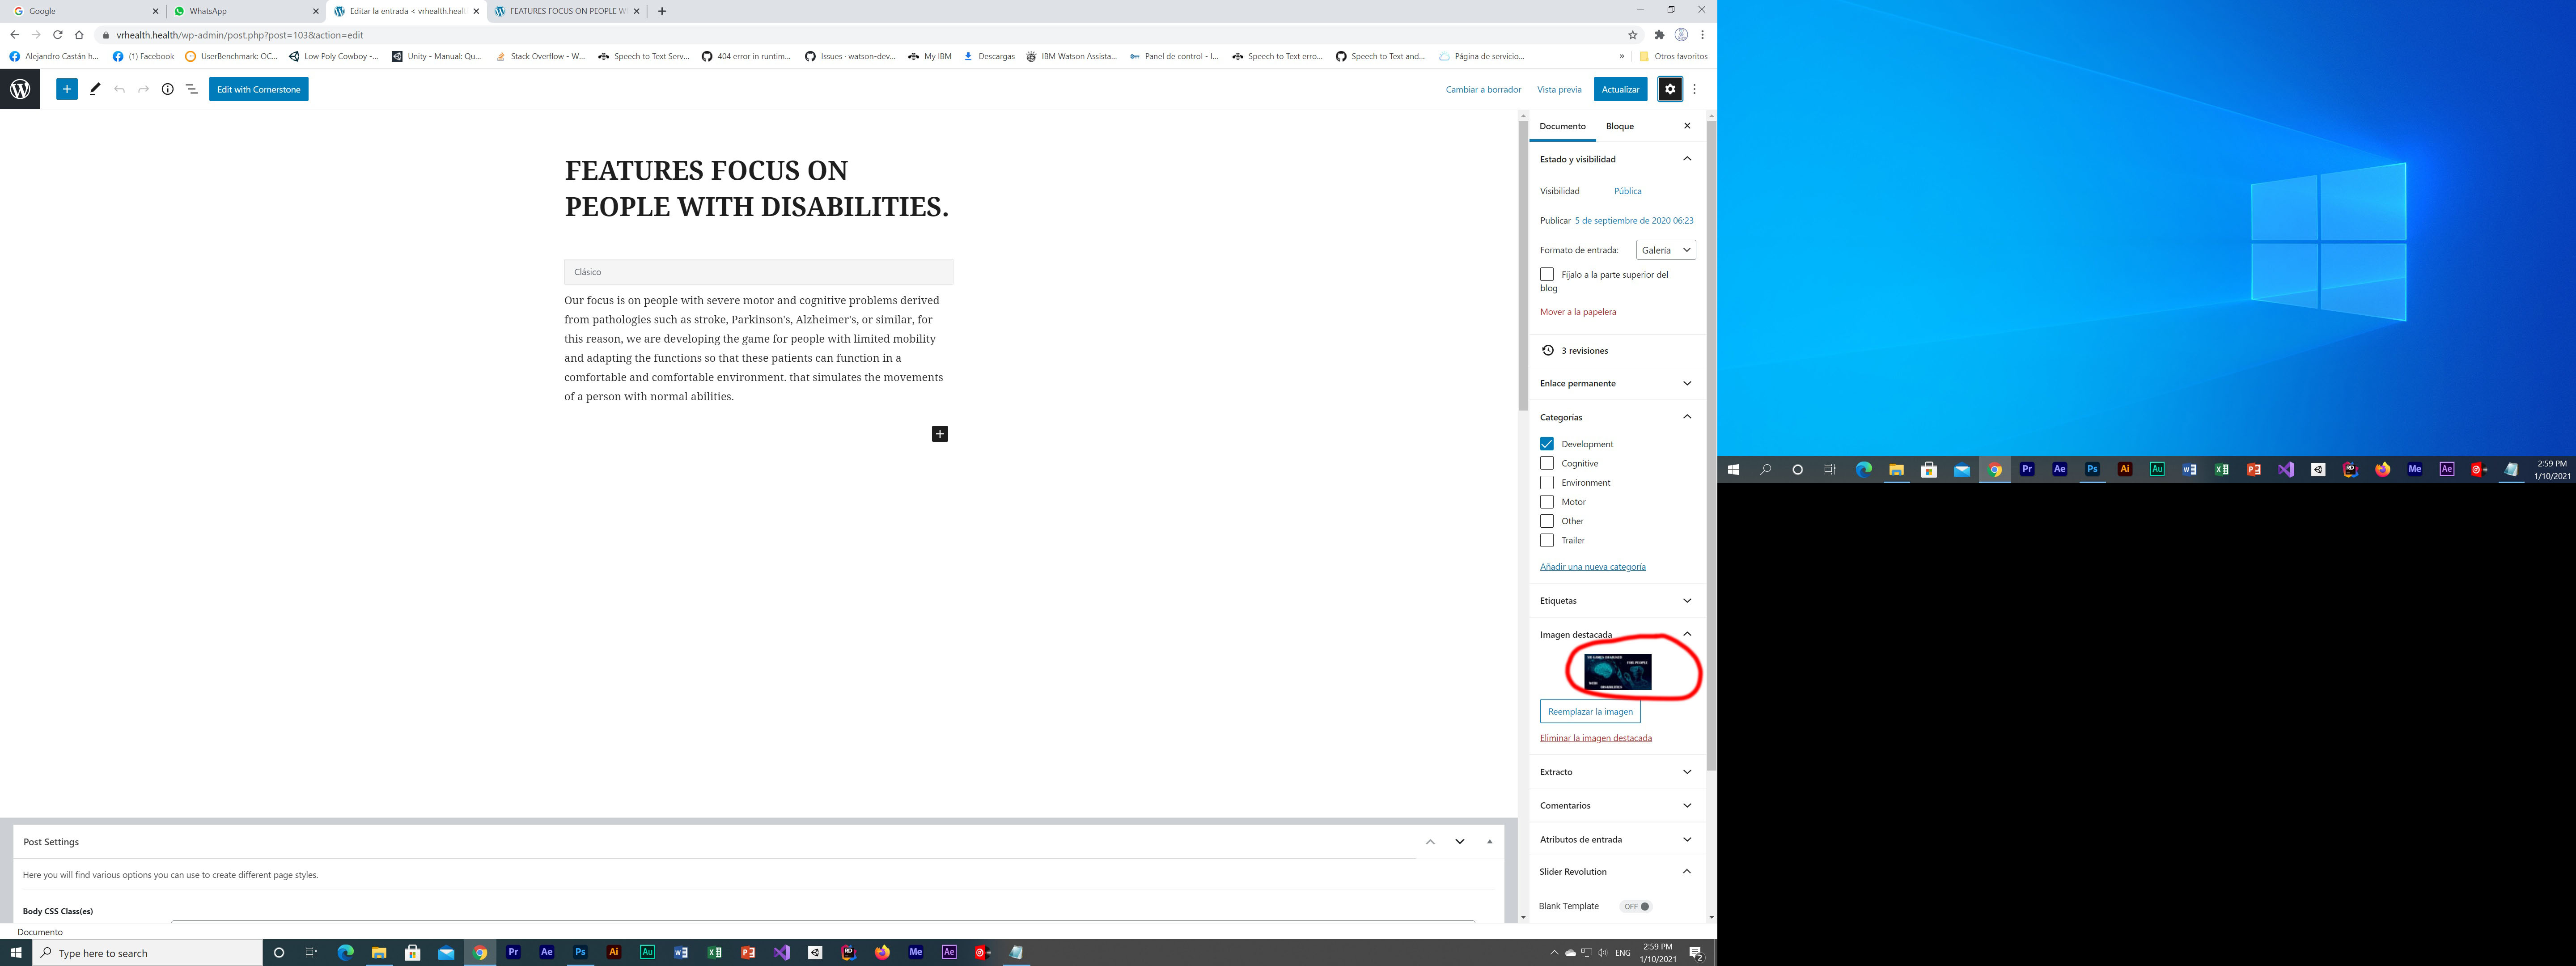Bookmark this page with the star icon
The width and height of the screenshot is (2576, 966).
pyautogui.click(x=1633, y=35)
